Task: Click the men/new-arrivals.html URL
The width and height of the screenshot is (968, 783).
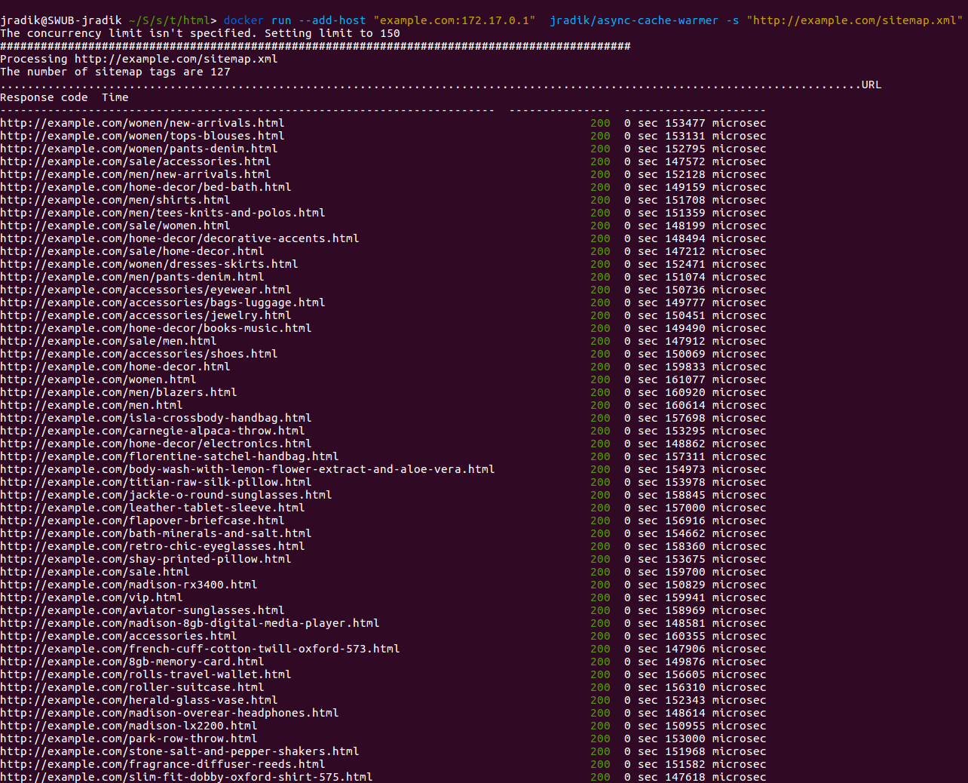Action: click(136, 174)
